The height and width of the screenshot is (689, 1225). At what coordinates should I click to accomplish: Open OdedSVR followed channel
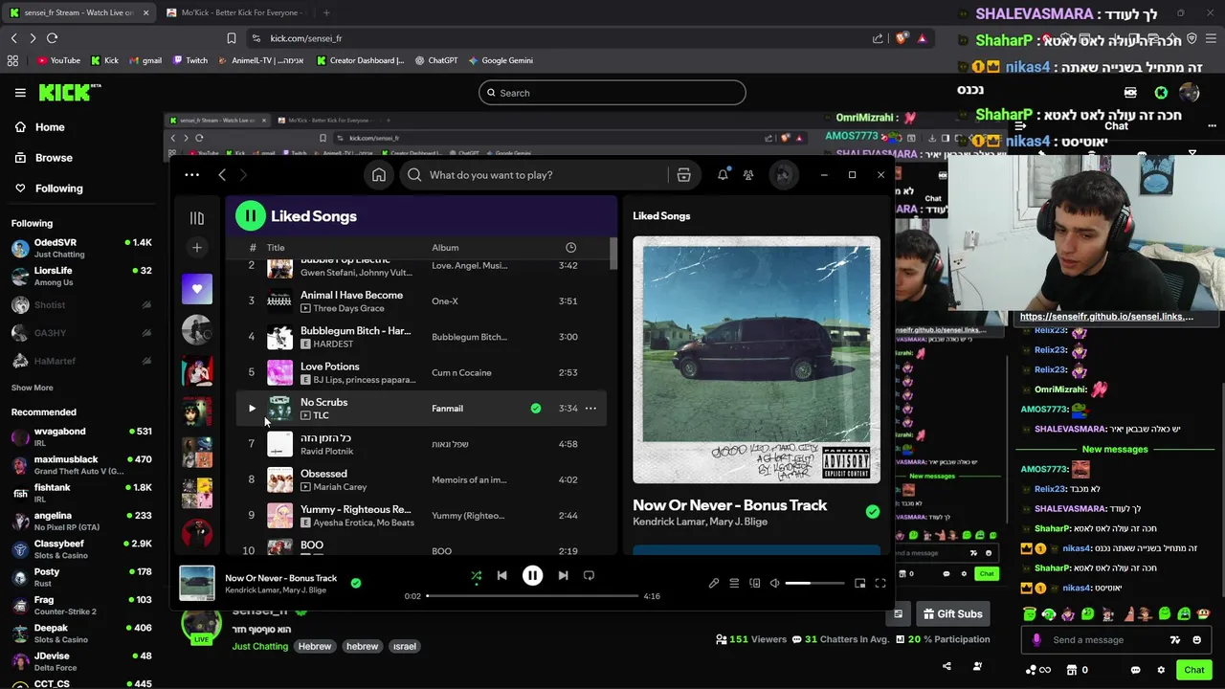coord(81,249)
